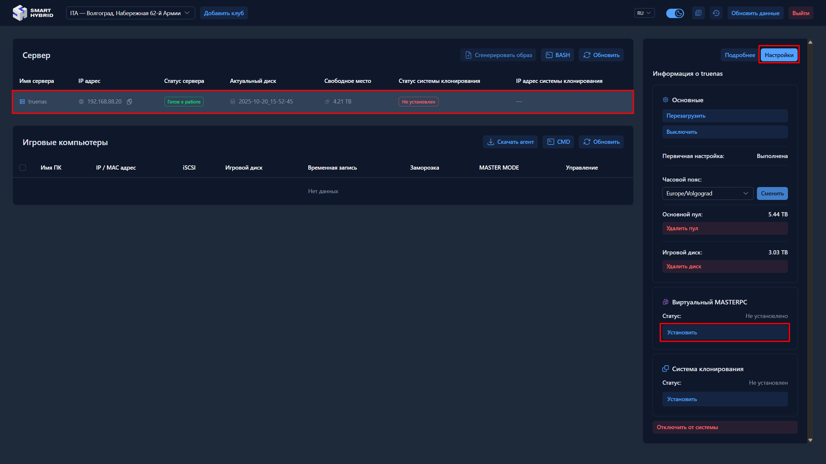This screenshot has height=464, width=826.
Task: Copy the server IP address icon
Action: tap(129, 102)
